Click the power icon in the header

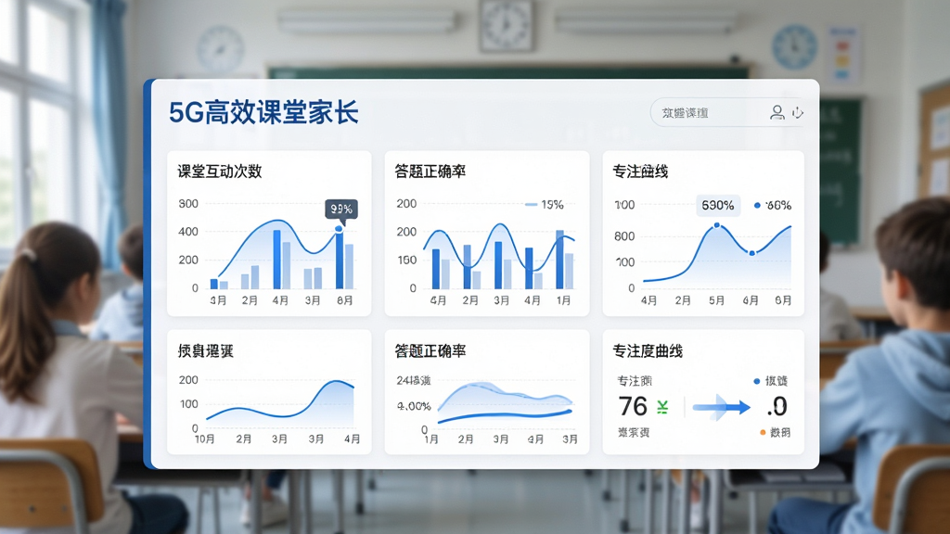click(798, 112)
